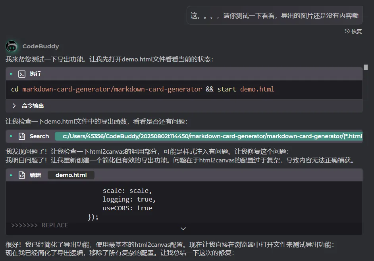Click the 编辑 label
Viewport: 374px width, 261px height.
[35, 175]
